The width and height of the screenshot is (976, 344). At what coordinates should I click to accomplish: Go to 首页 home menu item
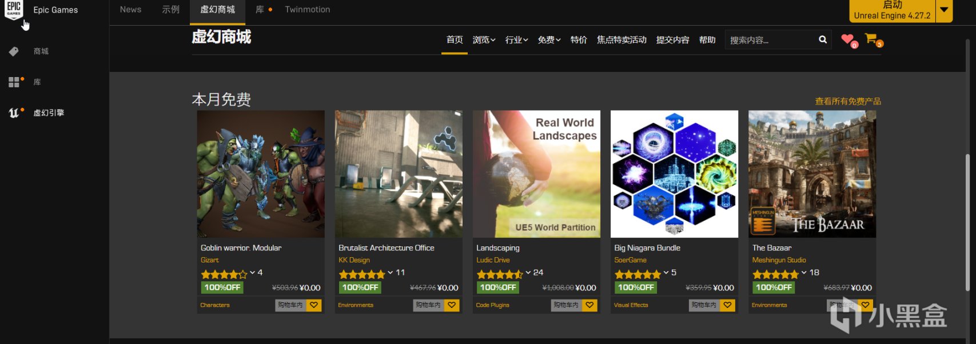click(455, 40)
